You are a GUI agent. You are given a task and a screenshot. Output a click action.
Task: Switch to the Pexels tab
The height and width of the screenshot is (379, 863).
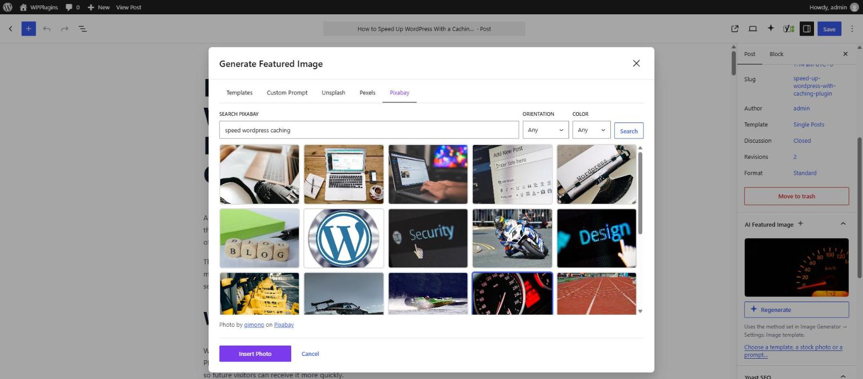tap(367, 92)
